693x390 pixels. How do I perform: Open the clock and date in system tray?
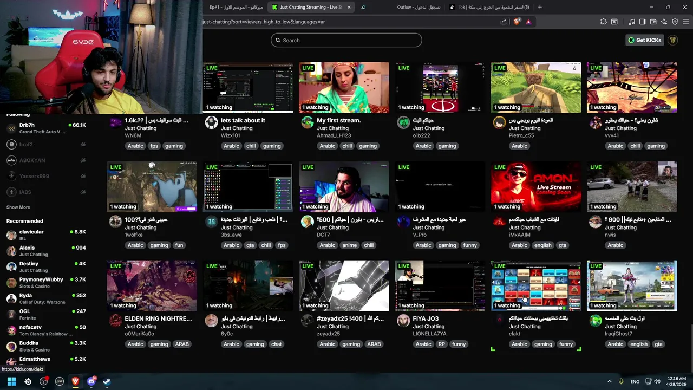pyautogui.click(x=676, y=381)
